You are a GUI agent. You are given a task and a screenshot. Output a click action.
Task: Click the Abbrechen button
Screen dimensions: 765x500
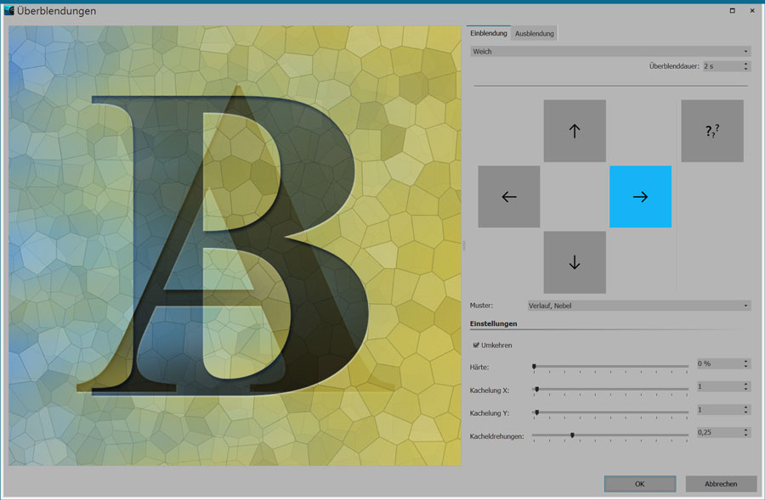pyautogui.click(x=721, y=484)
